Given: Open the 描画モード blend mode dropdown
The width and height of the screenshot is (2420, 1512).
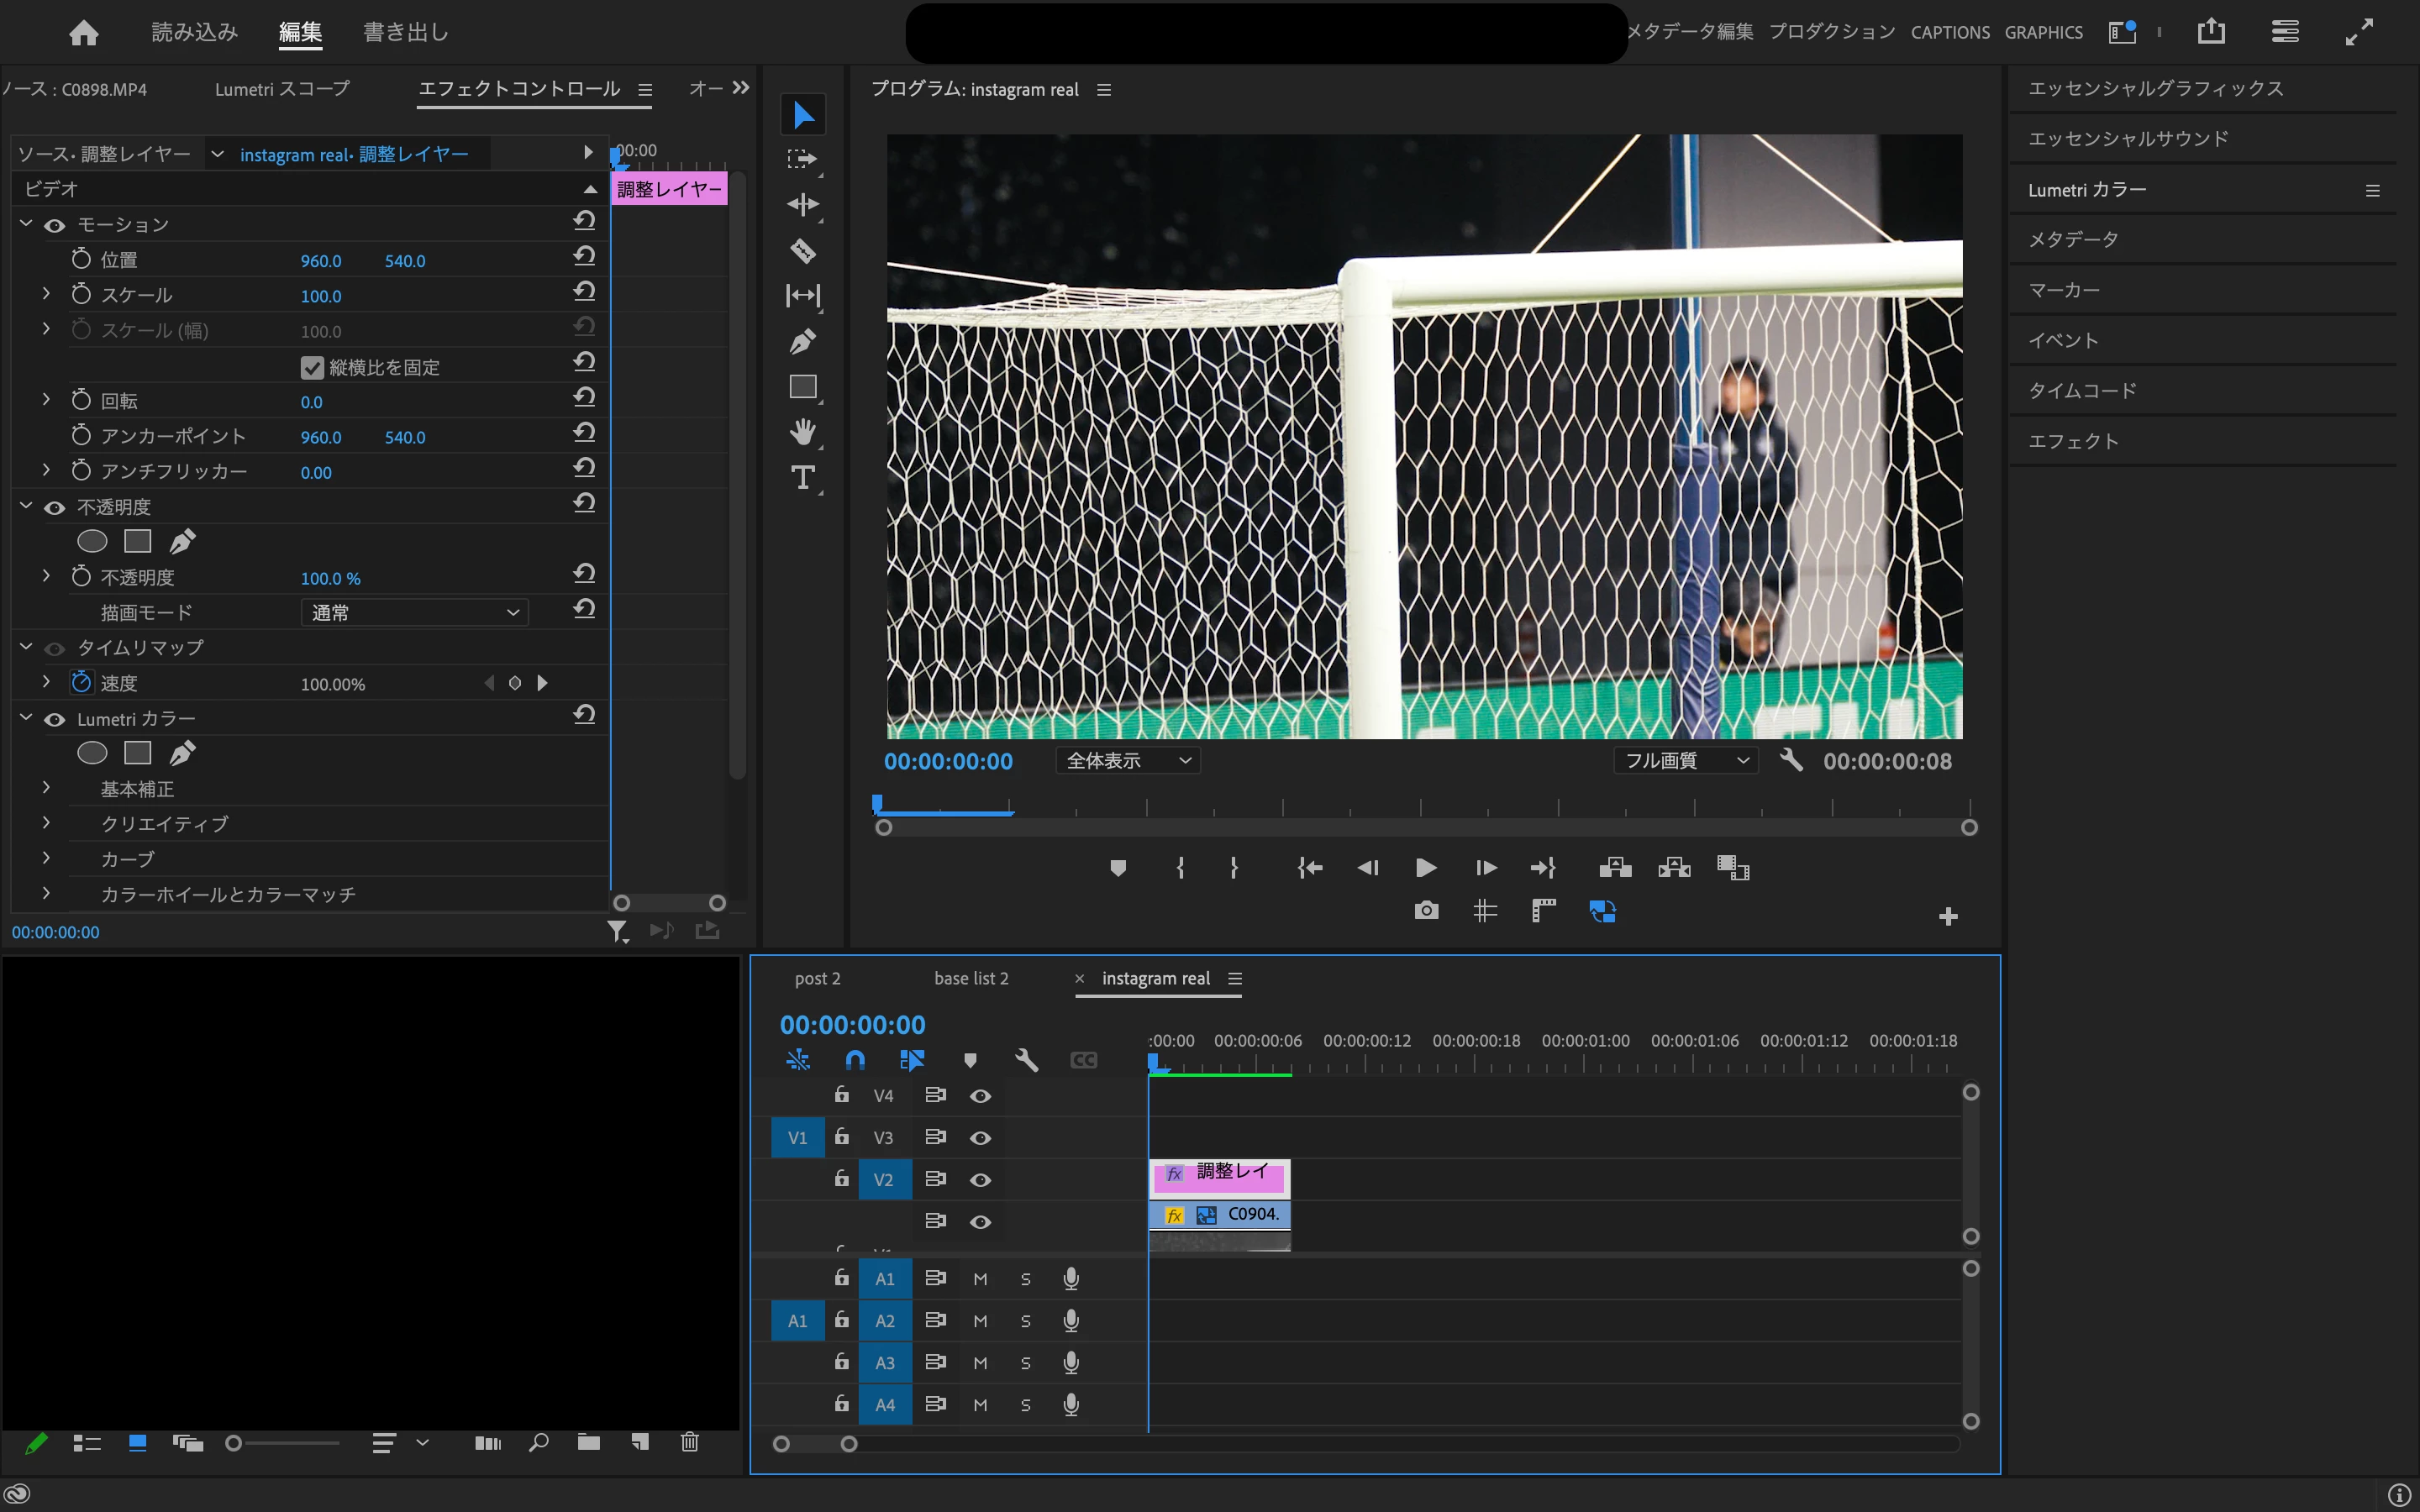Looking at the screenshot, I should point(415,612).
